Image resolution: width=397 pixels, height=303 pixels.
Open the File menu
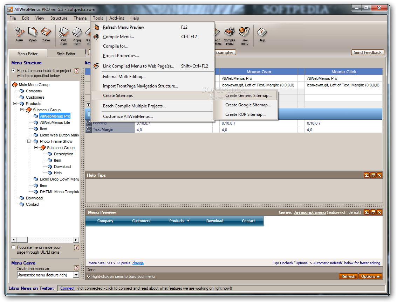pos(13,18)
